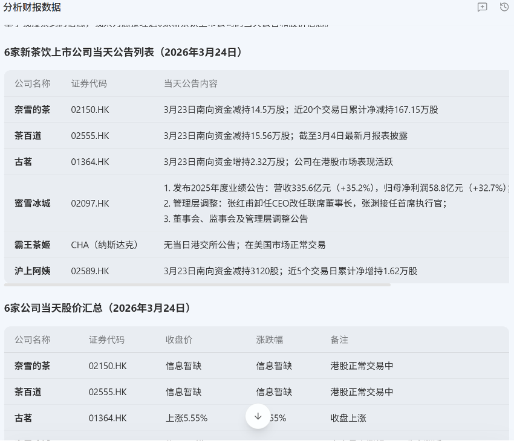This screenshot has width=514, height=441.
Task: Click 上涨5.55% closing price for 古茗
Action: click(x=186, y=418)
